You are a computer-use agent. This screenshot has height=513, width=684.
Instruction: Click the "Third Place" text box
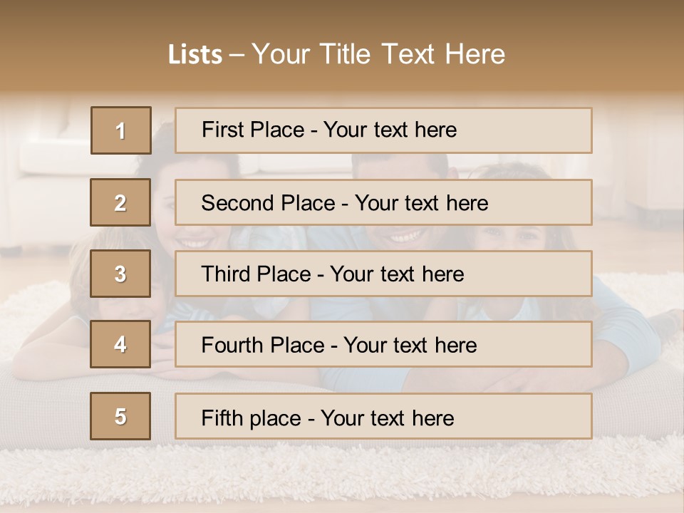(383, 274)
